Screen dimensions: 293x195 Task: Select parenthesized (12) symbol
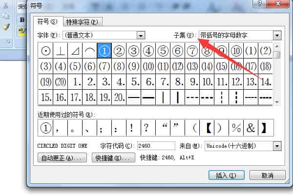(x=178, y=66)
